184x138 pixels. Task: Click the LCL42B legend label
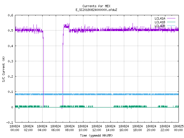tap(160, 26)
